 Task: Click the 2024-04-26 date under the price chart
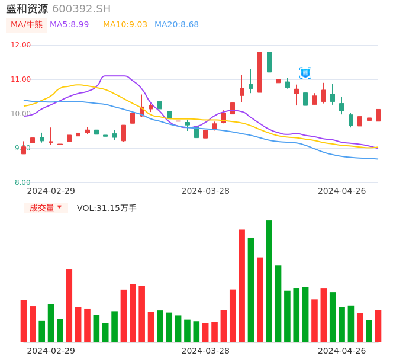[x=341, y=191]
